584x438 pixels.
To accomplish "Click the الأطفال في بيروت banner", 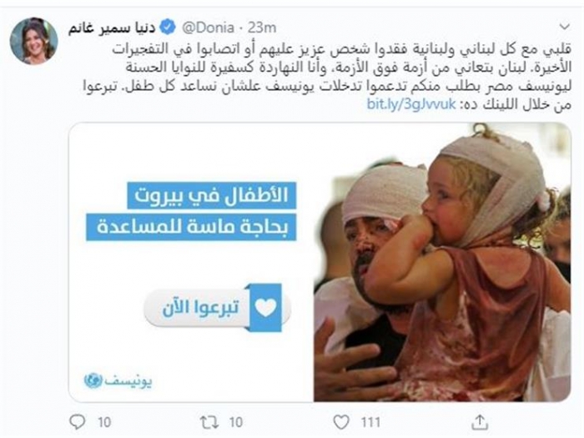I will (212, 195).
